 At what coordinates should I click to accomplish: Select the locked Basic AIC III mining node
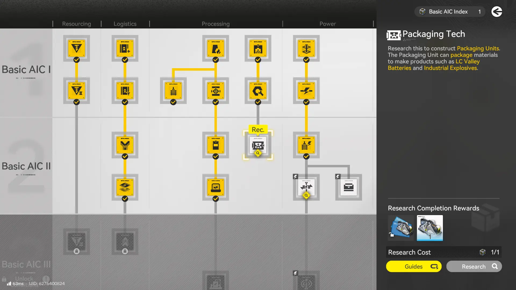click(x=77, y=241)
